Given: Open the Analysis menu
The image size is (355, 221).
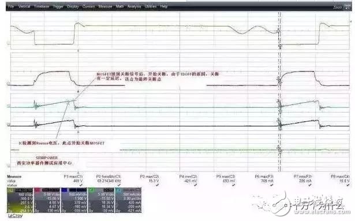Looking at the screenshot, I should coord(134,6).
